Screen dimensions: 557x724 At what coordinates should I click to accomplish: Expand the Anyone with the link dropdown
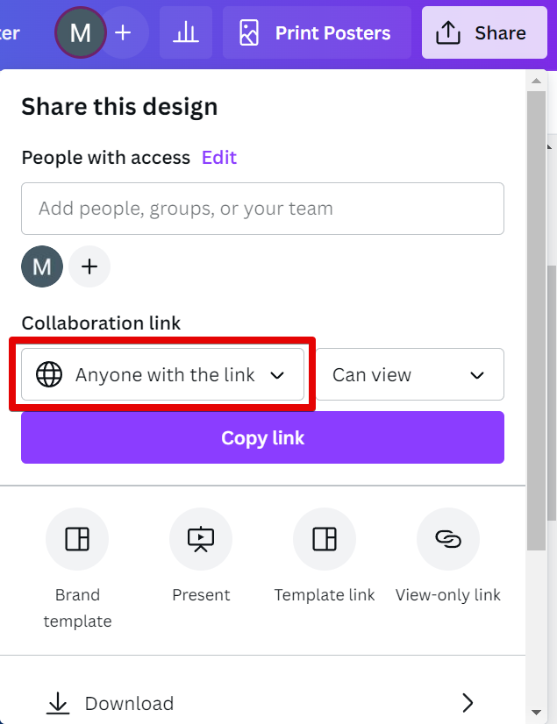[162, 375]
